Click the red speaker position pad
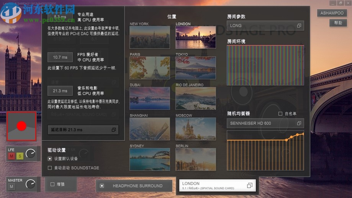 [21, 126]
